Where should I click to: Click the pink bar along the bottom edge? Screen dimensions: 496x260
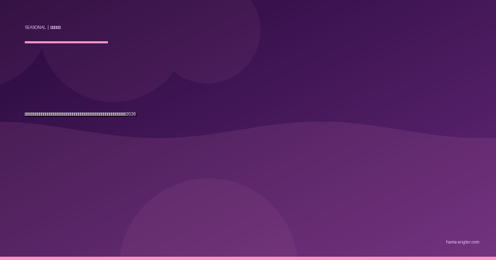248,258
